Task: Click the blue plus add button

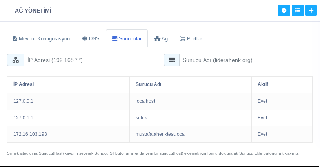Action: pyautogui.click(x=311, y=11)
